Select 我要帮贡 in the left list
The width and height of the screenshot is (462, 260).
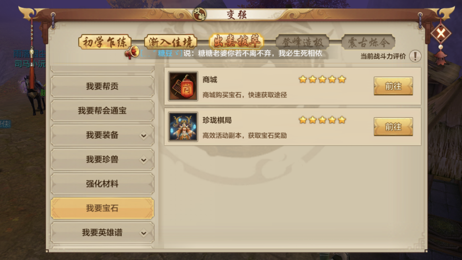(102, 86)
